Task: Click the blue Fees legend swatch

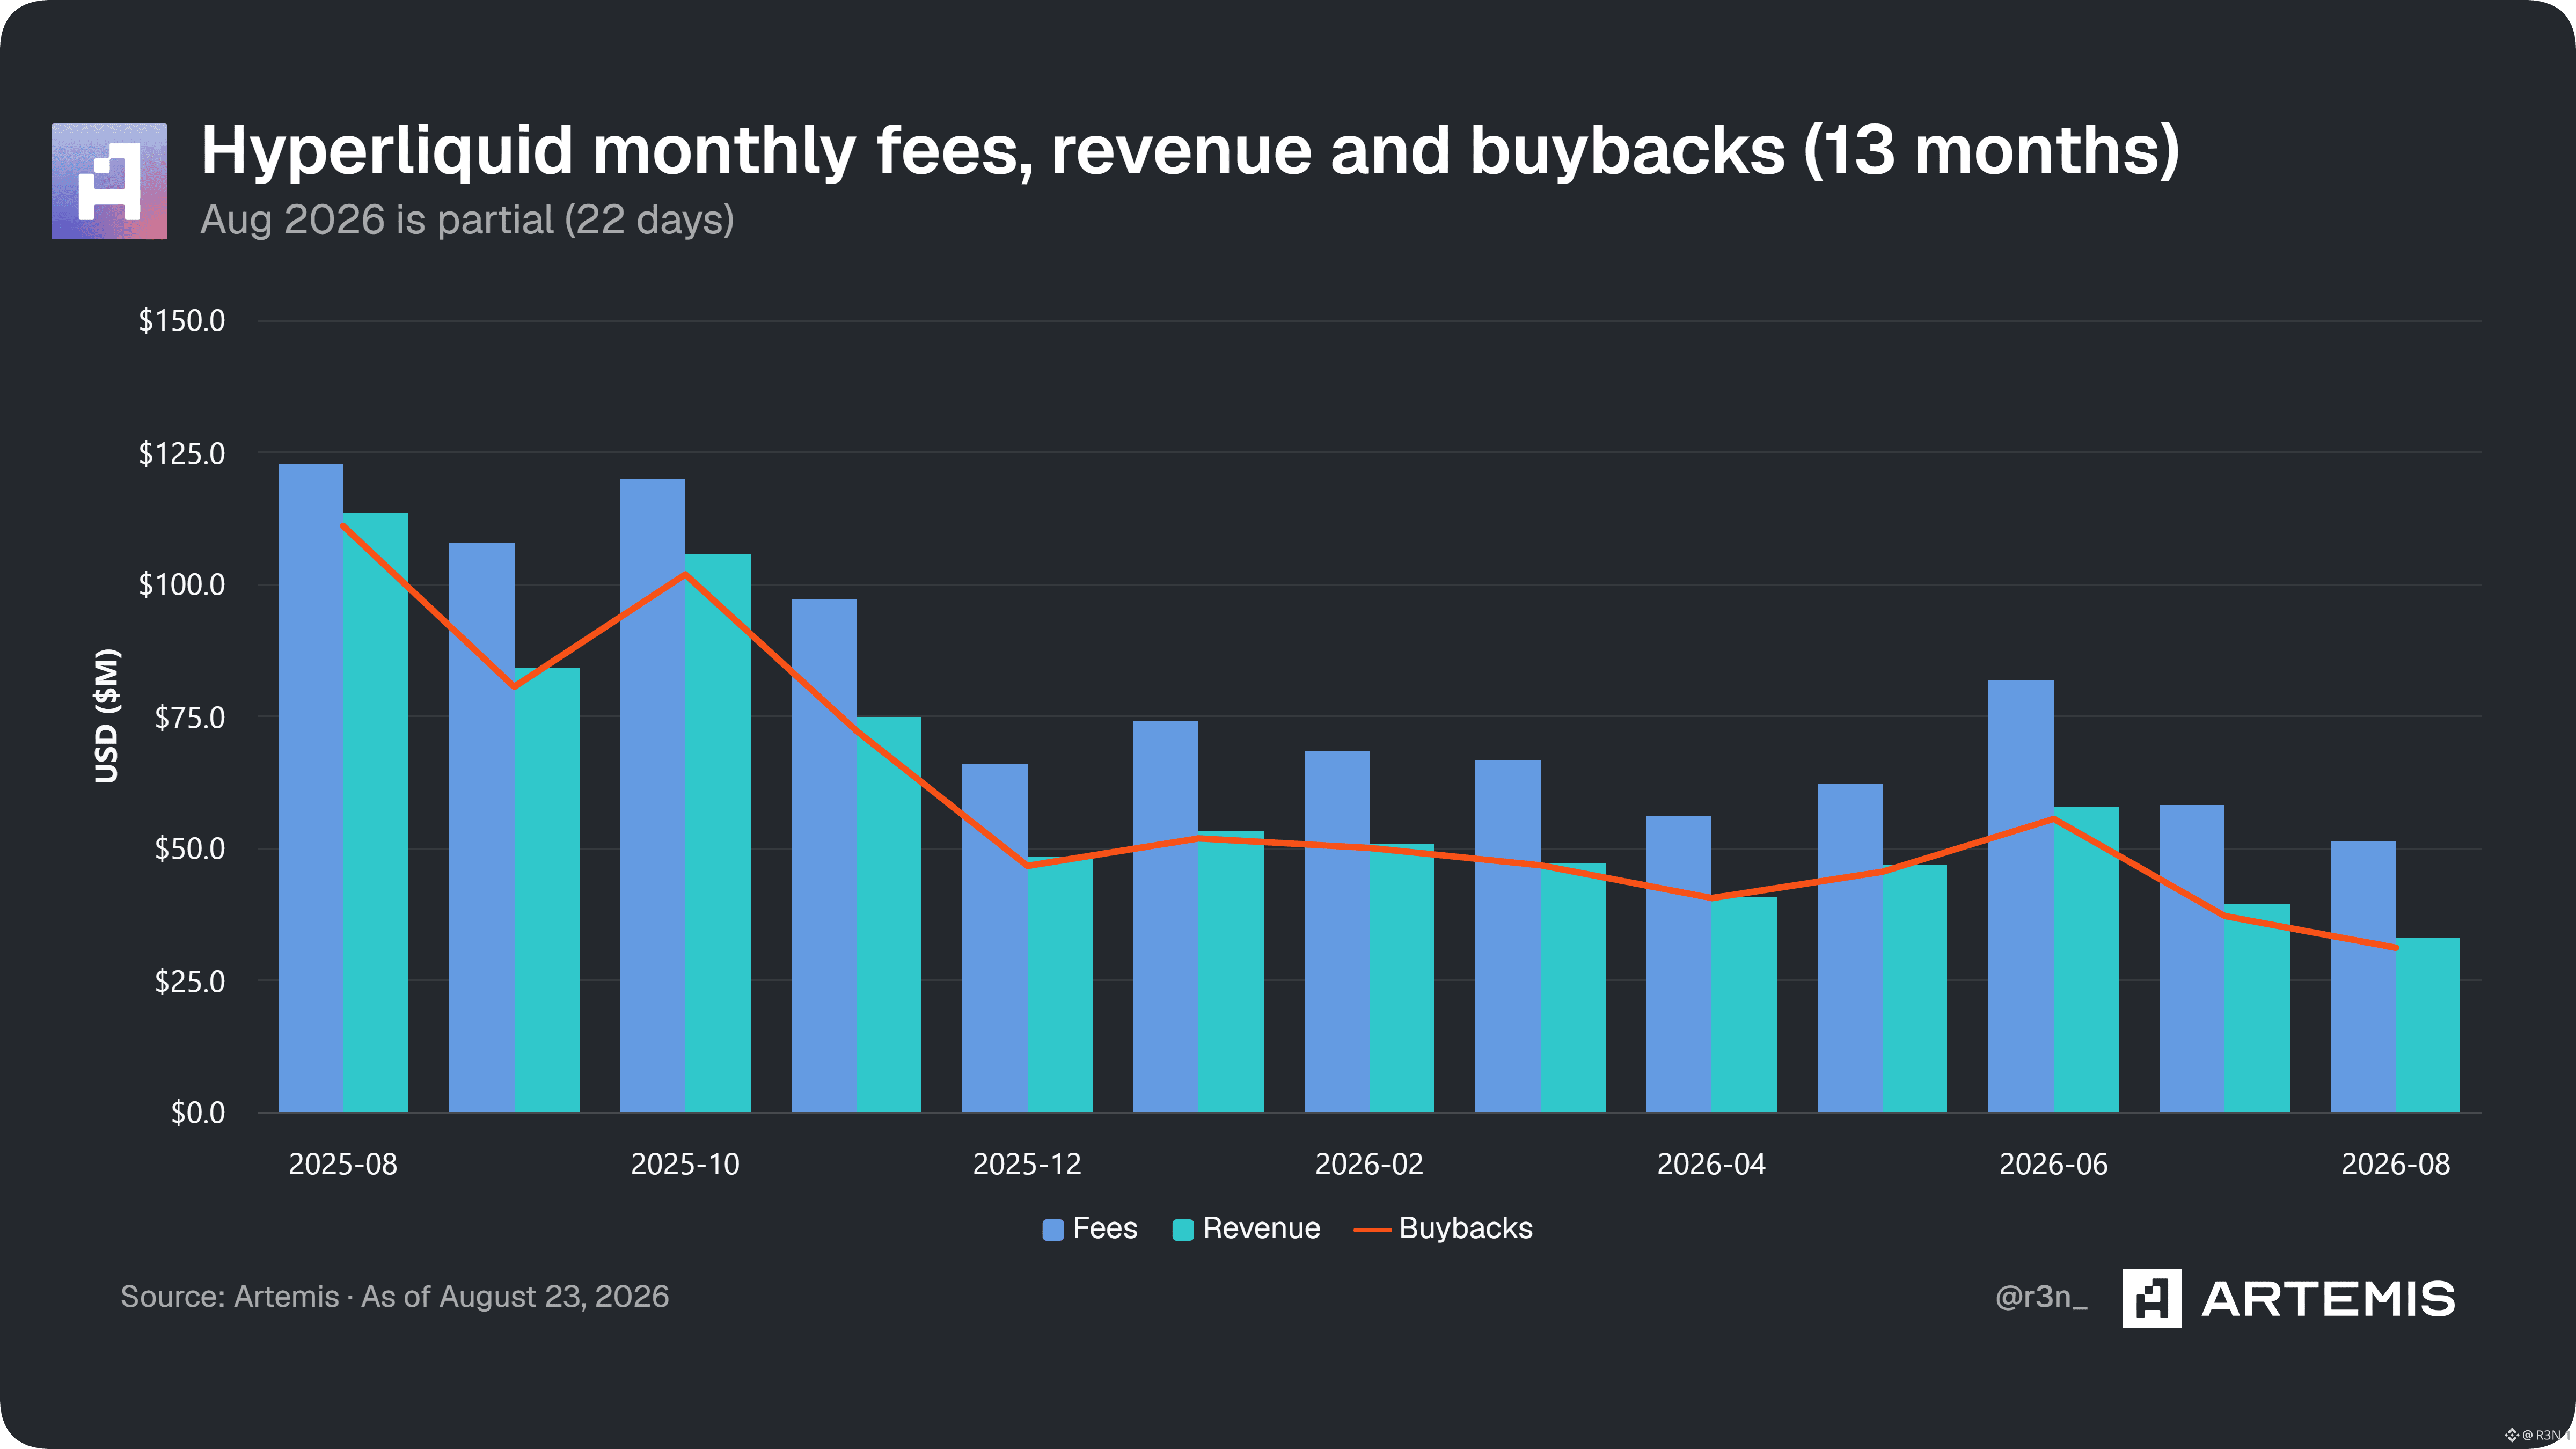Action: click(1052, 1230)
